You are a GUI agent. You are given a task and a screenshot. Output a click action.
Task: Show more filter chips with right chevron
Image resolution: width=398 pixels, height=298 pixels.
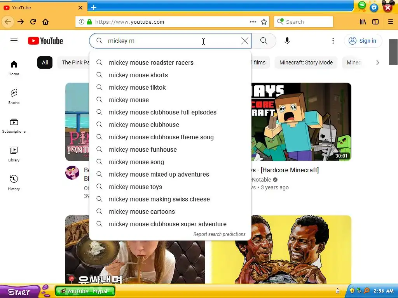click(378, 62)
